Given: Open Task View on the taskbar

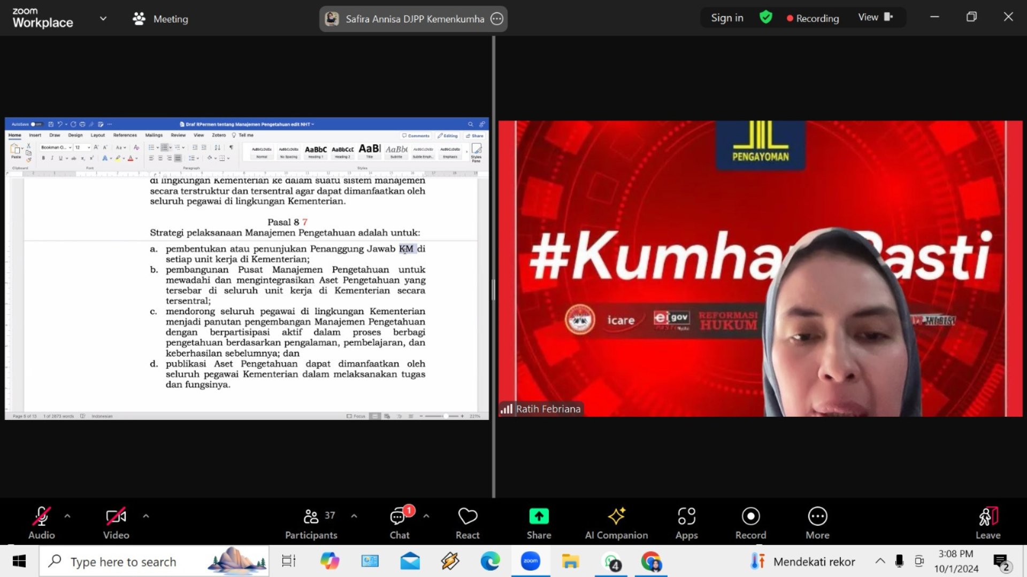Looking at the screenshot, I should coord(288,562).
